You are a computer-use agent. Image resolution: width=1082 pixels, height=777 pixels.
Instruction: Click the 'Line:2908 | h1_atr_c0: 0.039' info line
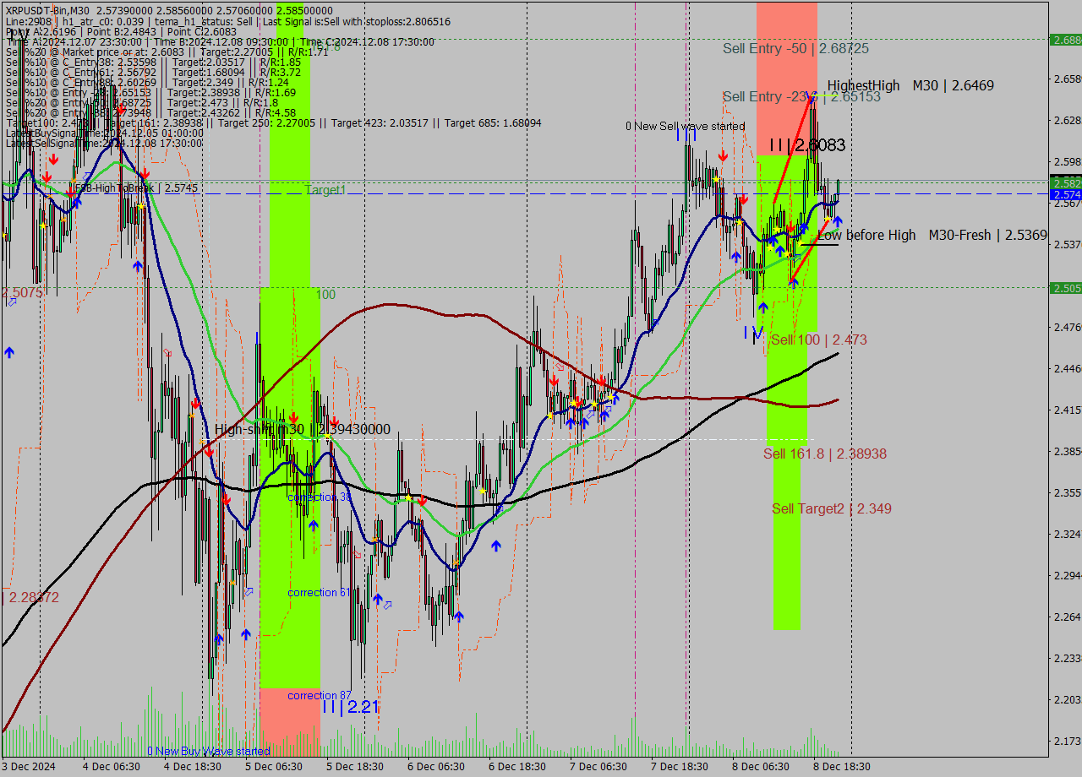tap(227, 21)
